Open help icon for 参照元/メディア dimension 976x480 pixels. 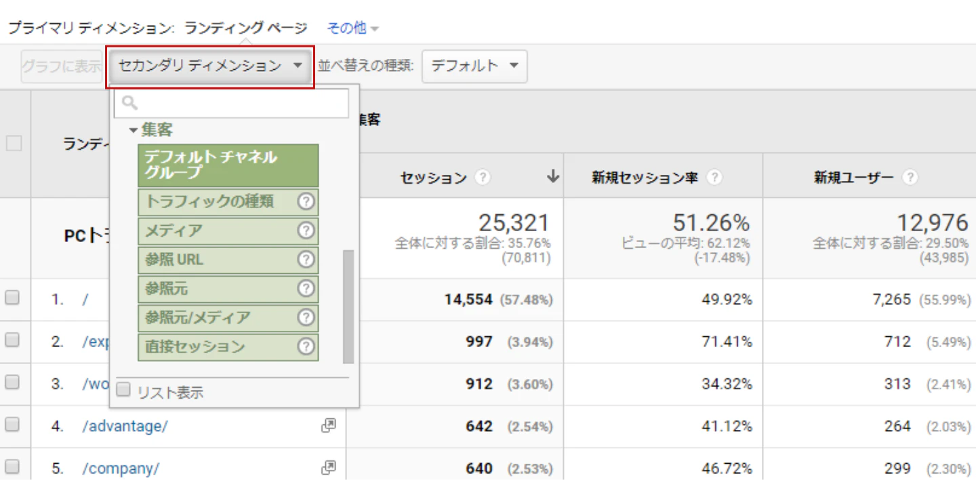pos(306,317)
